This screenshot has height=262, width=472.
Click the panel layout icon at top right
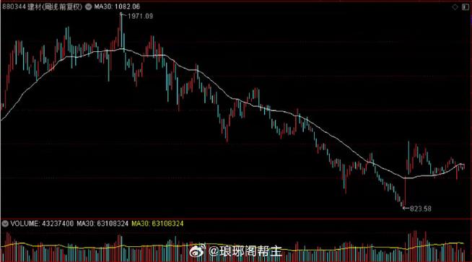coord(465,6)
